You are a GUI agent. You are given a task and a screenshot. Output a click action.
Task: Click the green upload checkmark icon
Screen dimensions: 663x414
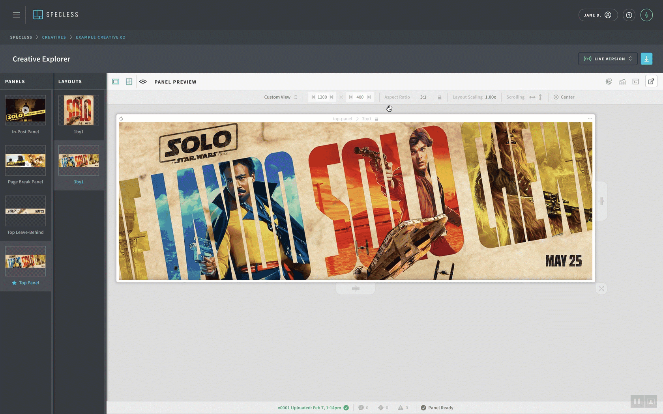(346, 408)
